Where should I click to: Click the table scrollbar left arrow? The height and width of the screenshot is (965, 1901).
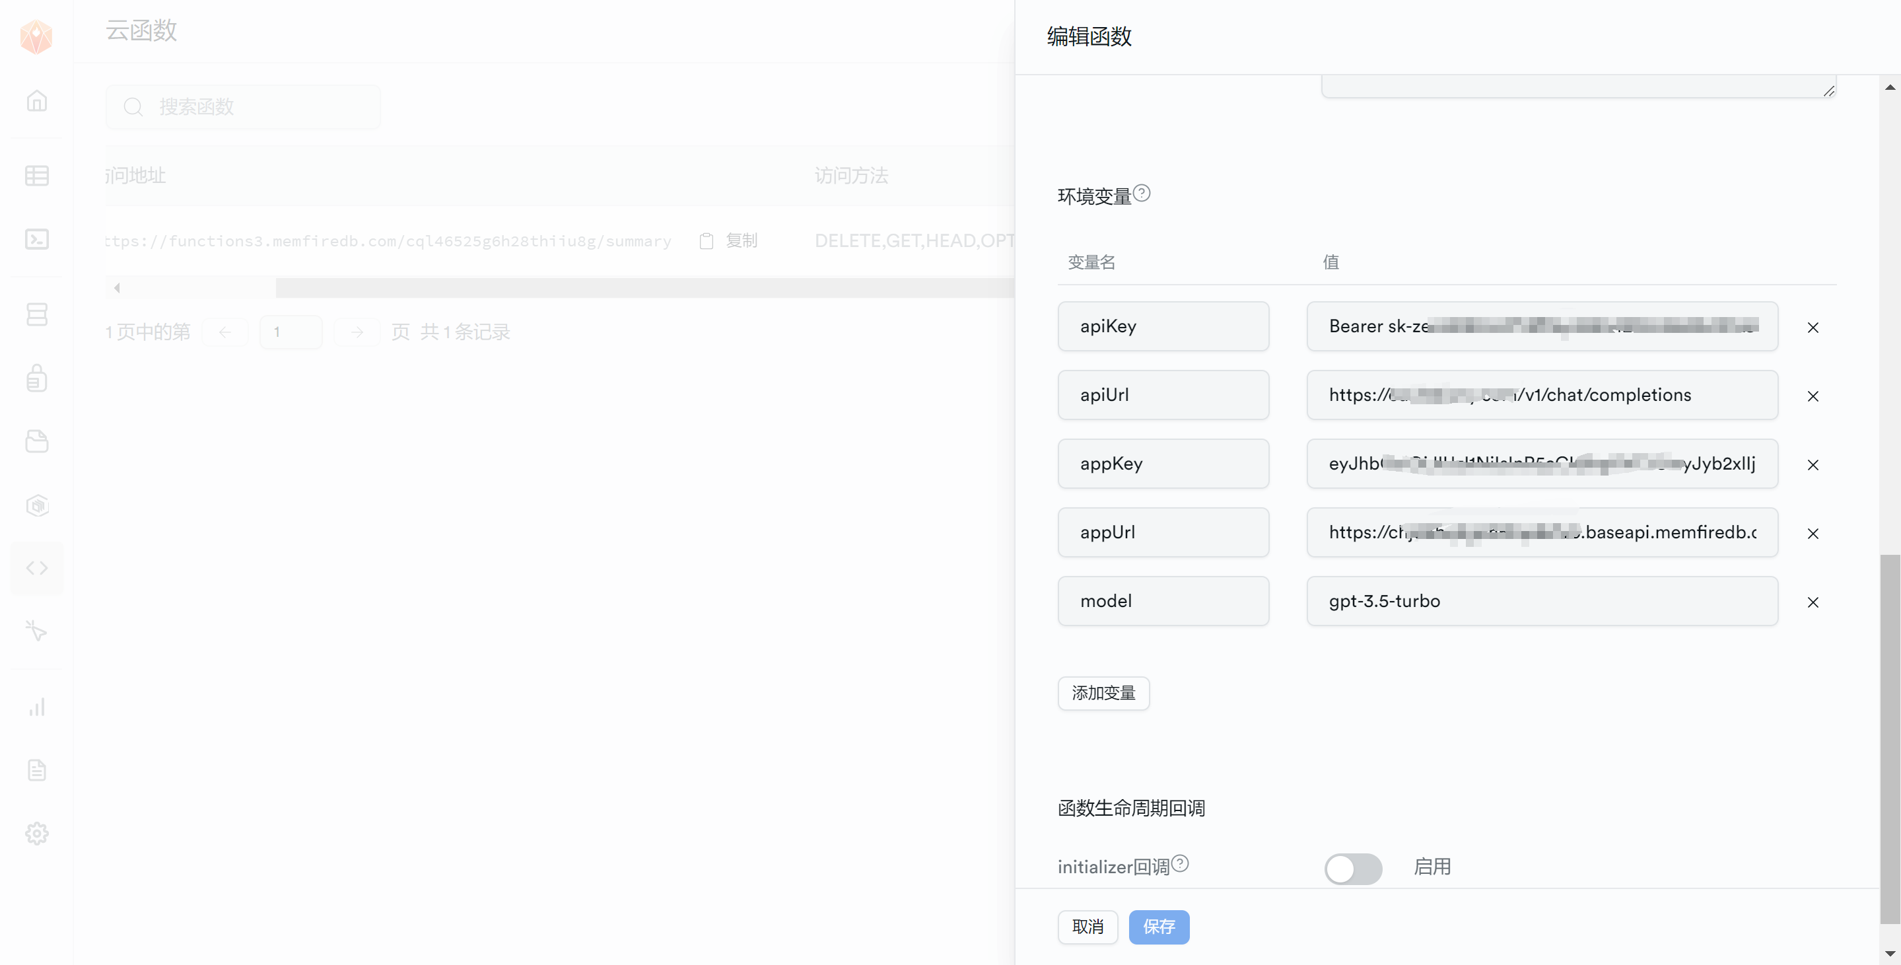tap(117, 288)
